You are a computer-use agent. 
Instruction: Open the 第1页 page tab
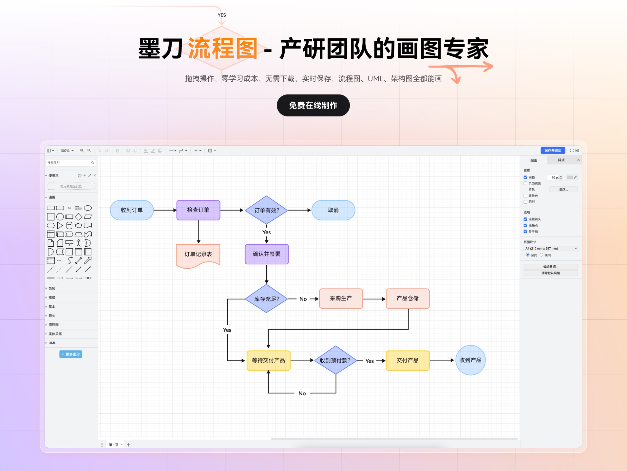[x=115, y=445]
